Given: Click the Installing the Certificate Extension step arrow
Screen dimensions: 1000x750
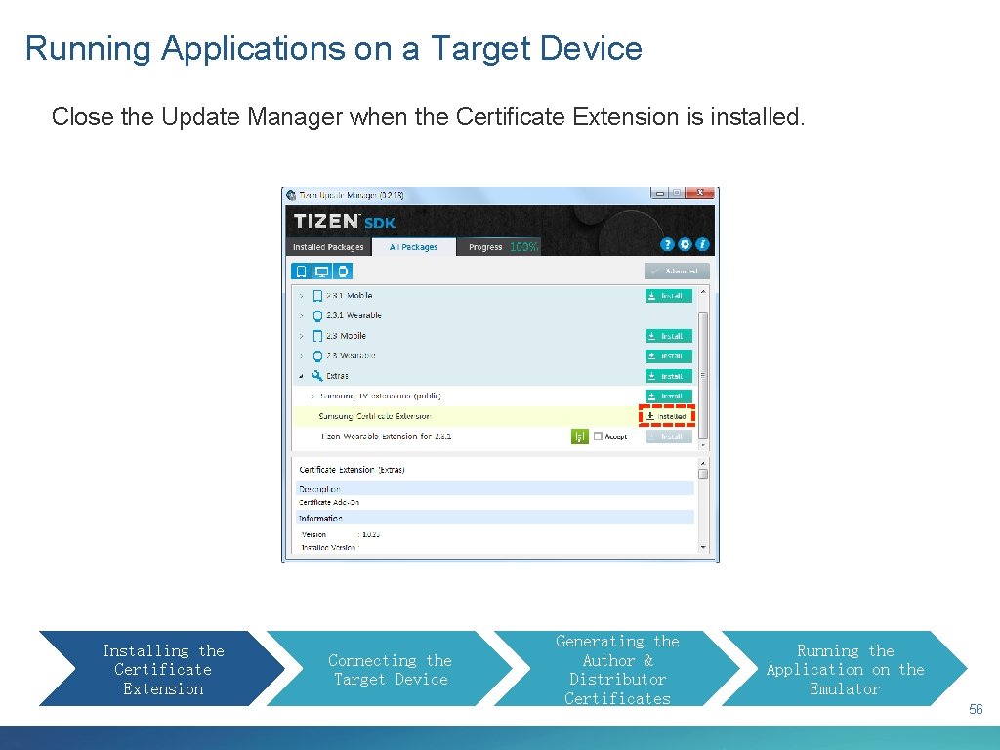Looking at the screenshot, I should point(162,668).
